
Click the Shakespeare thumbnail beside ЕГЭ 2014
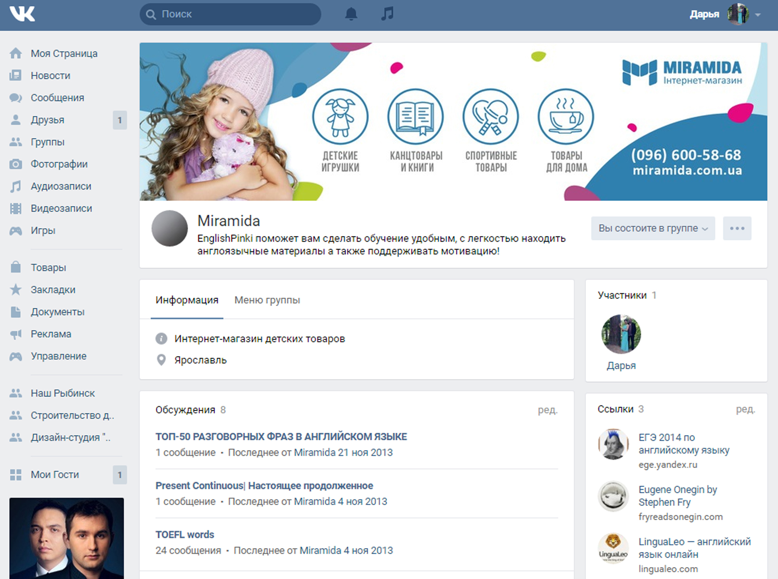[x=613, y=444]
